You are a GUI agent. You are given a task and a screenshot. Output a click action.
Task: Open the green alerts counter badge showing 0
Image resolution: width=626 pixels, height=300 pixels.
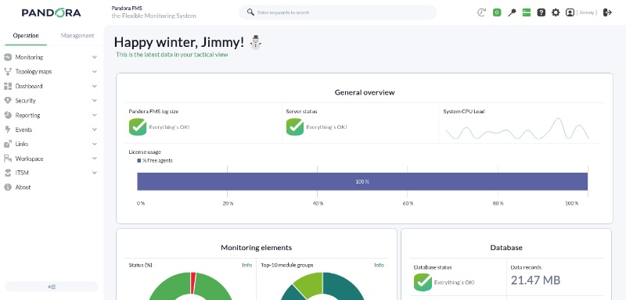pos(497,12)
